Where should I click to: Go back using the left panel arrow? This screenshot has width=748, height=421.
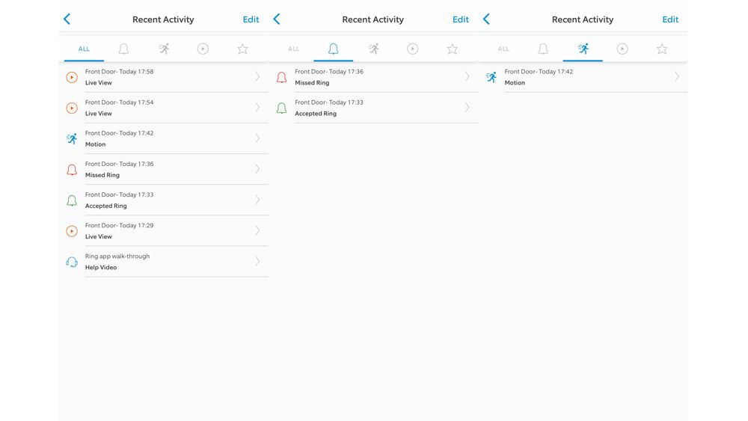(67, 19)
